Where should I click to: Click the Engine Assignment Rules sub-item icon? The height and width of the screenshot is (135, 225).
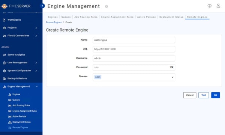10,111
